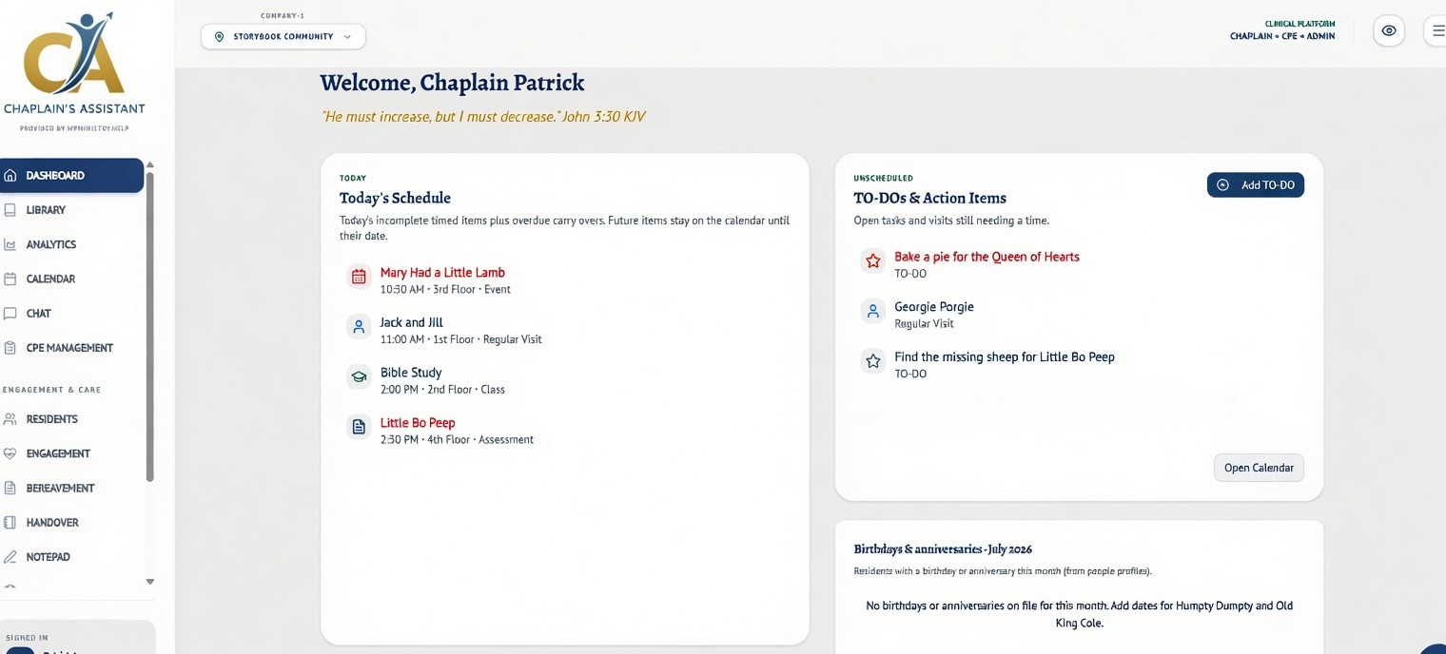Click the sidebar scroll up arrow

tap(149, 164)
